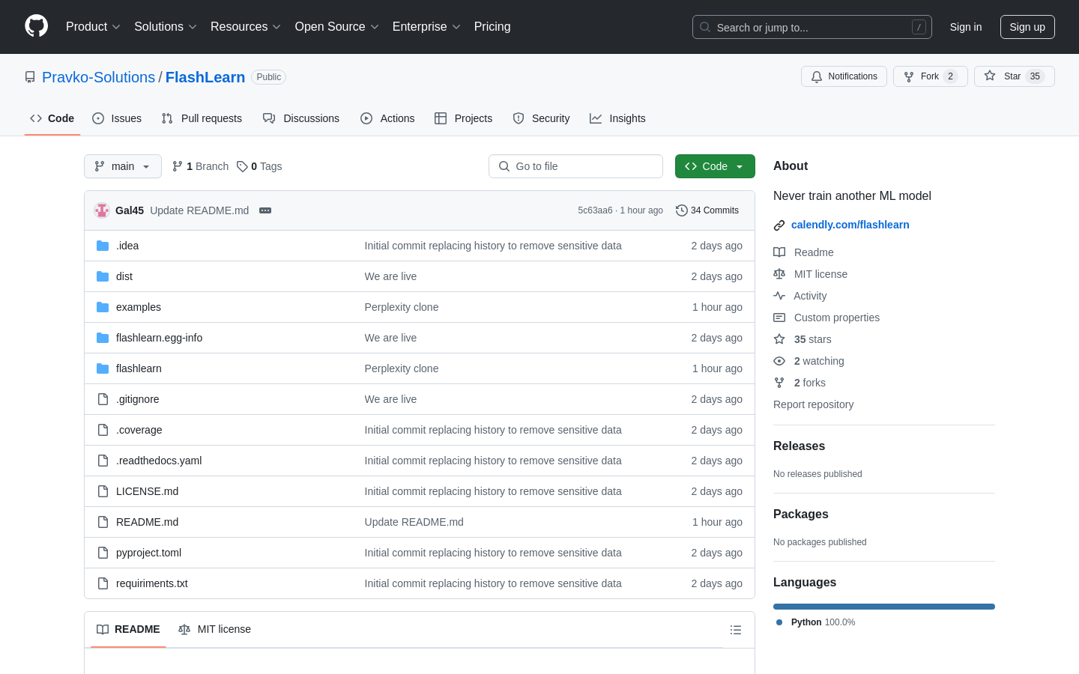Image resolution: width=1079 pixels, height=674 pixels.
Task: Open the green Code clone dropdown
Action: (715, 166)
